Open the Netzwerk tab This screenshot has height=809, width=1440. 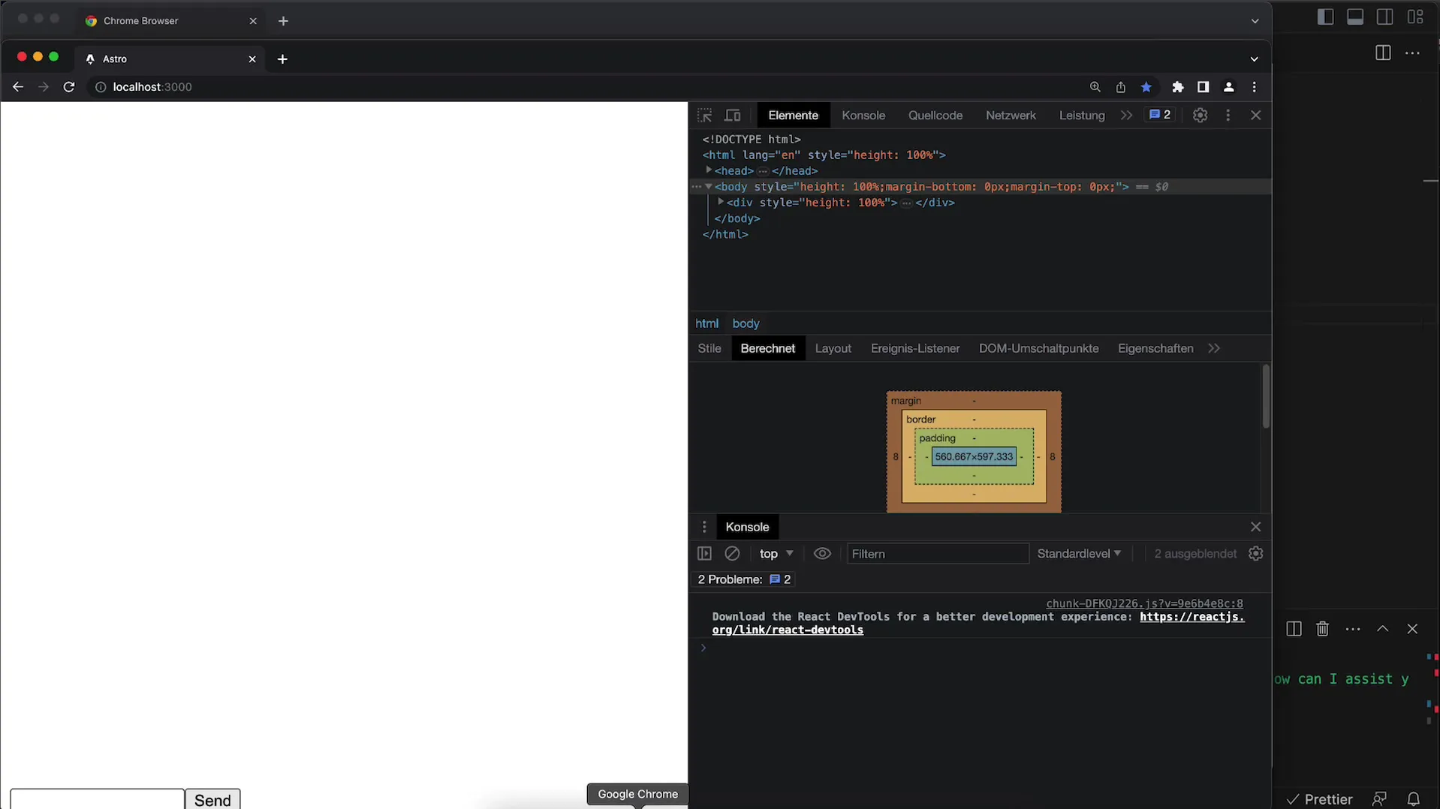pyautogui.click(x=1011, y=116)
